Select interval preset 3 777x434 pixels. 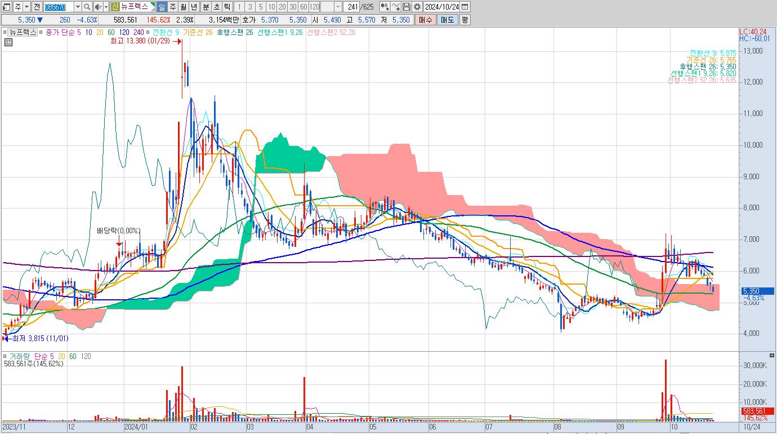coord(250,7)
